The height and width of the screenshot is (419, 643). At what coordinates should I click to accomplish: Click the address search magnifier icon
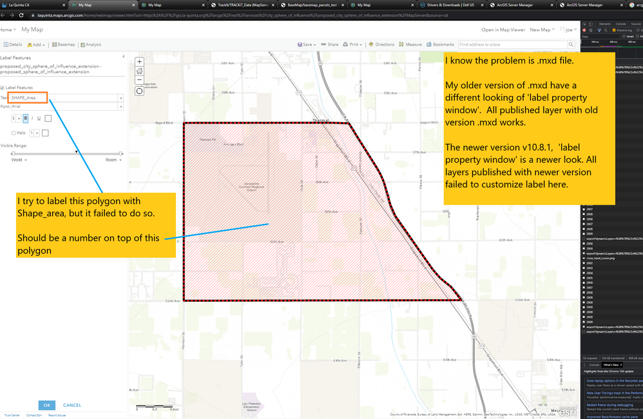[571, 44]
